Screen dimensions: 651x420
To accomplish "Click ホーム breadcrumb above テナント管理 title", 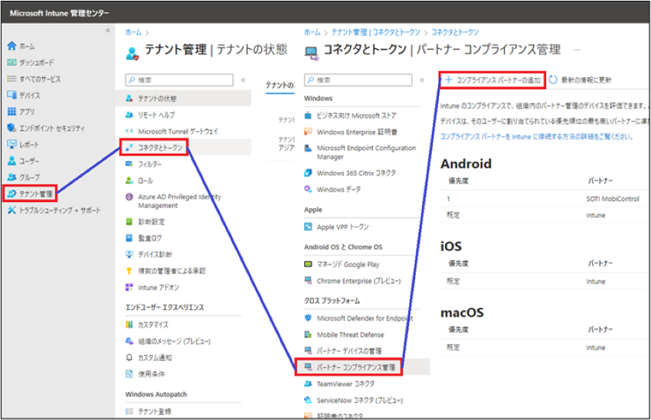I will click(133, 32).
